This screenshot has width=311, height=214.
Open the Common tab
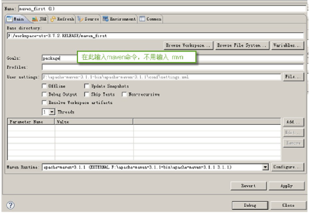tap(150, 19)
